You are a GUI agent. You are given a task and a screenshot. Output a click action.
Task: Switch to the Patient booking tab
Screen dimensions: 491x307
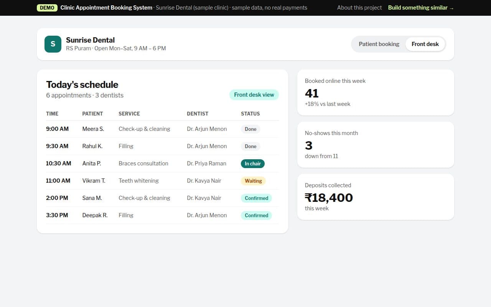click(379, 44)
